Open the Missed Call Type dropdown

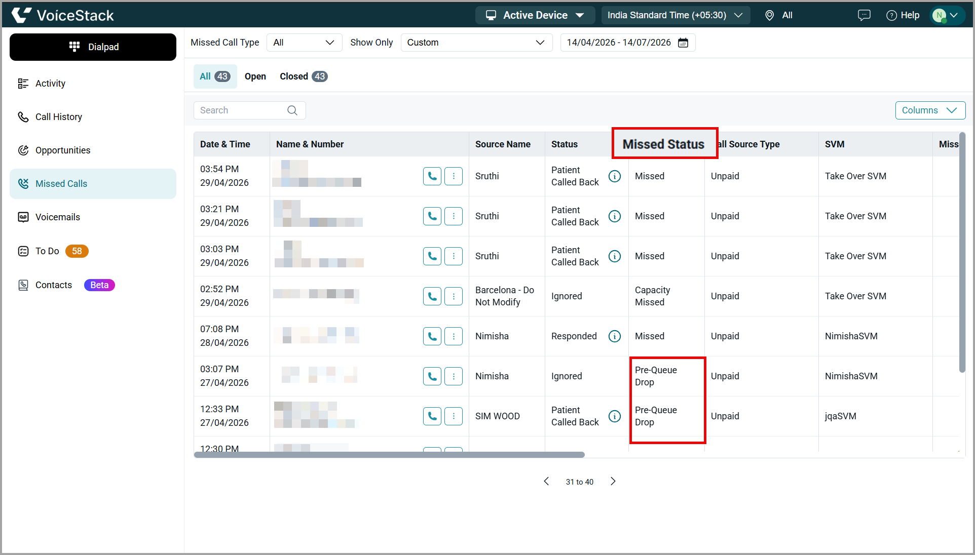point(304,43)
